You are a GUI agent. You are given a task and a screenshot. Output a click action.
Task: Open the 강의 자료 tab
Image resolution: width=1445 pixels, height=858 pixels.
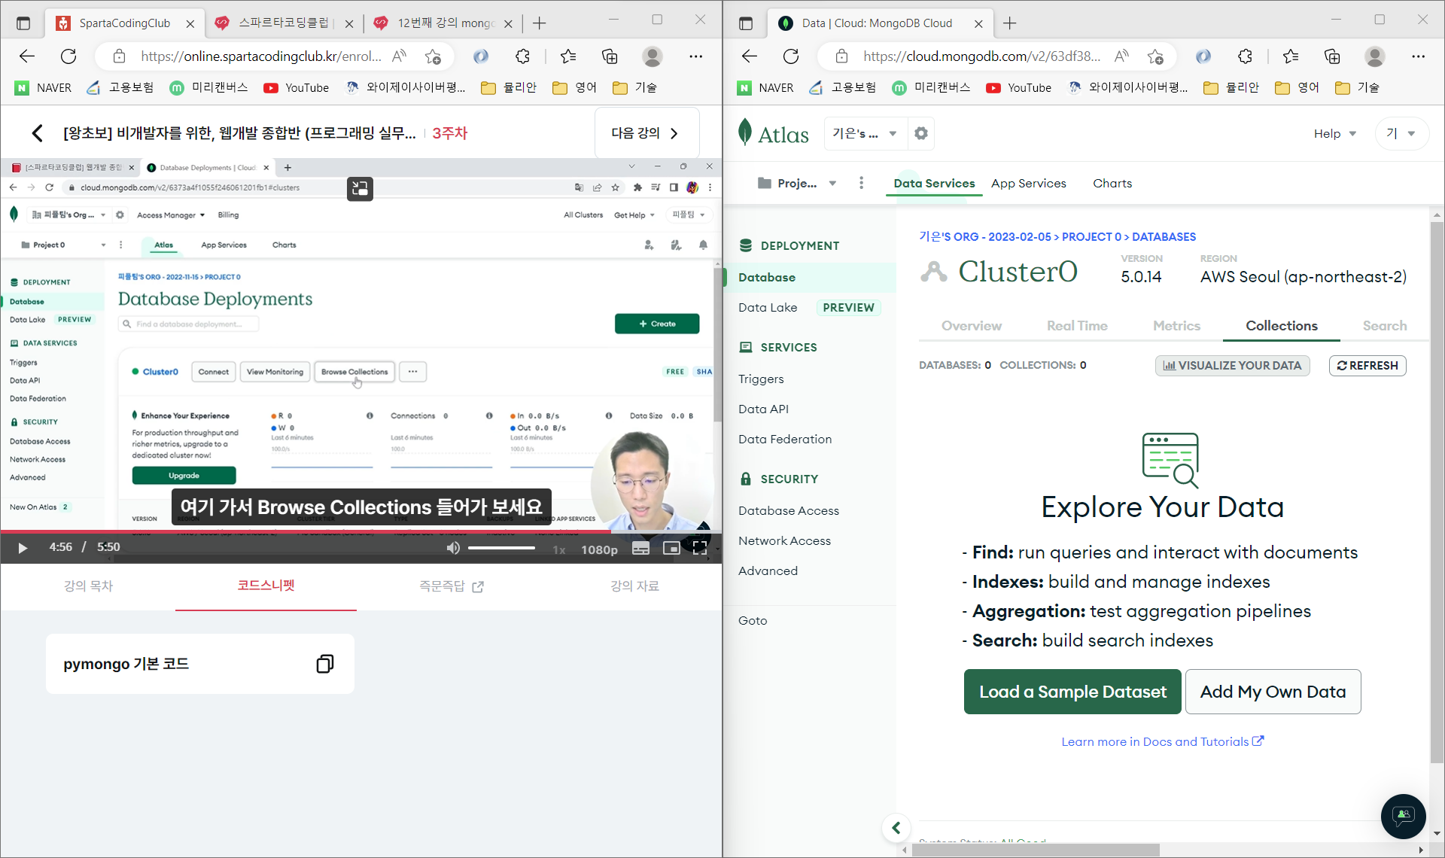(x=634, y=586)
